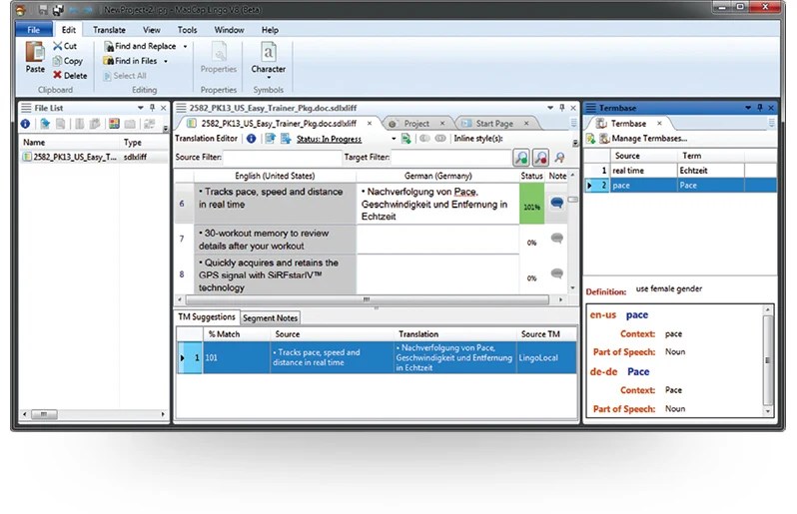
Task: Click the File List horizontal scrollbar thumb
Action: pos(44,414)
